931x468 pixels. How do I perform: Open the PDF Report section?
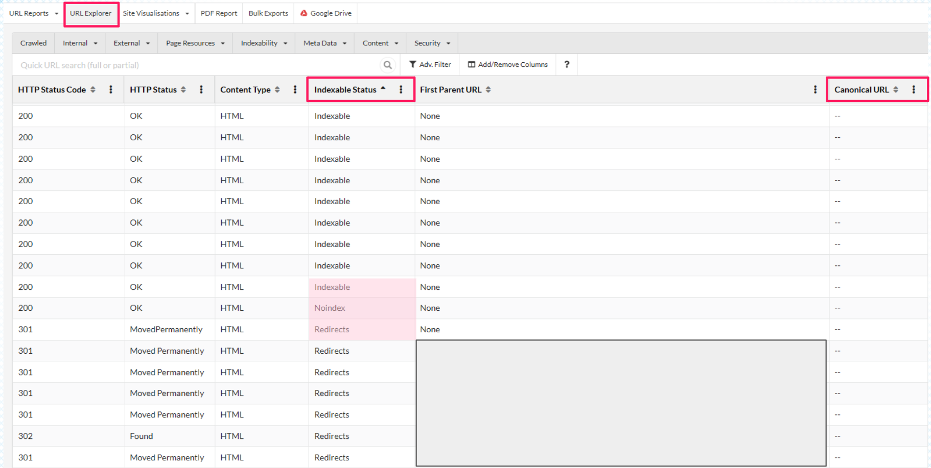[x=218, y=13]
